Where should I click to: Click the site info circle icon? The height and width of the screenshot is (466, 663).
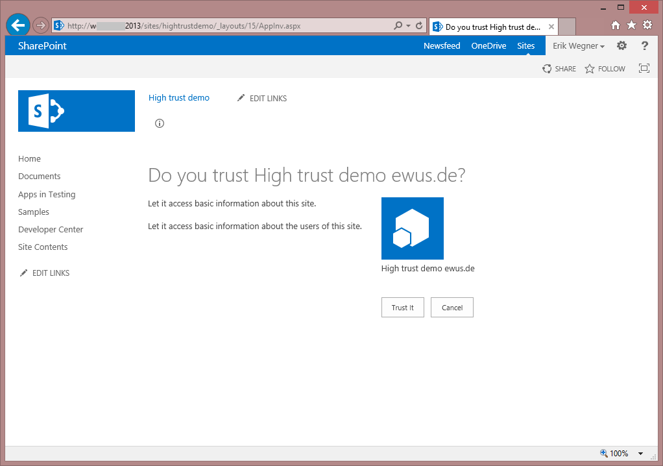pos(160,123)
